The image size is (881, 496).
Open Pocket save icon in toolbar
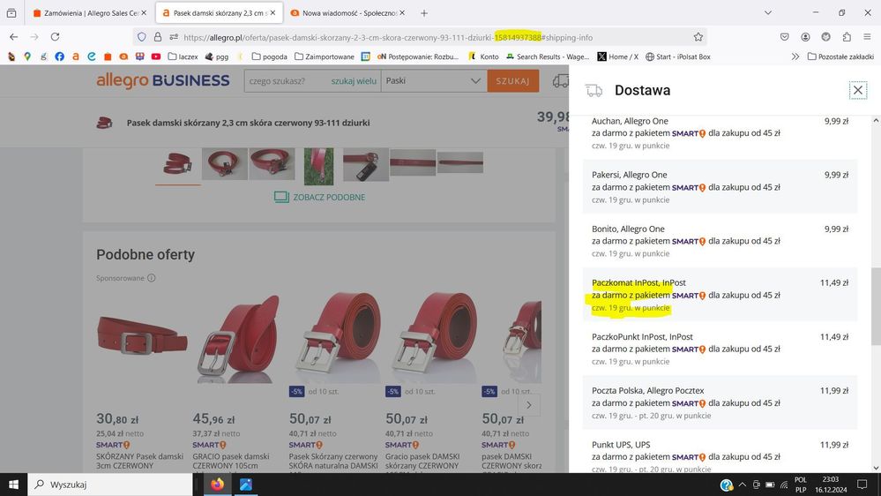pos(784,37)
